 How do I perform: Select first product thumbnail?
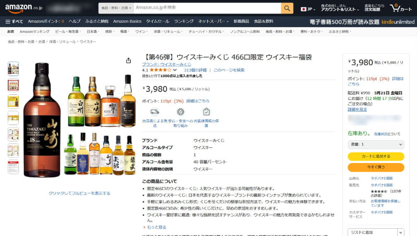click(14, 69)
